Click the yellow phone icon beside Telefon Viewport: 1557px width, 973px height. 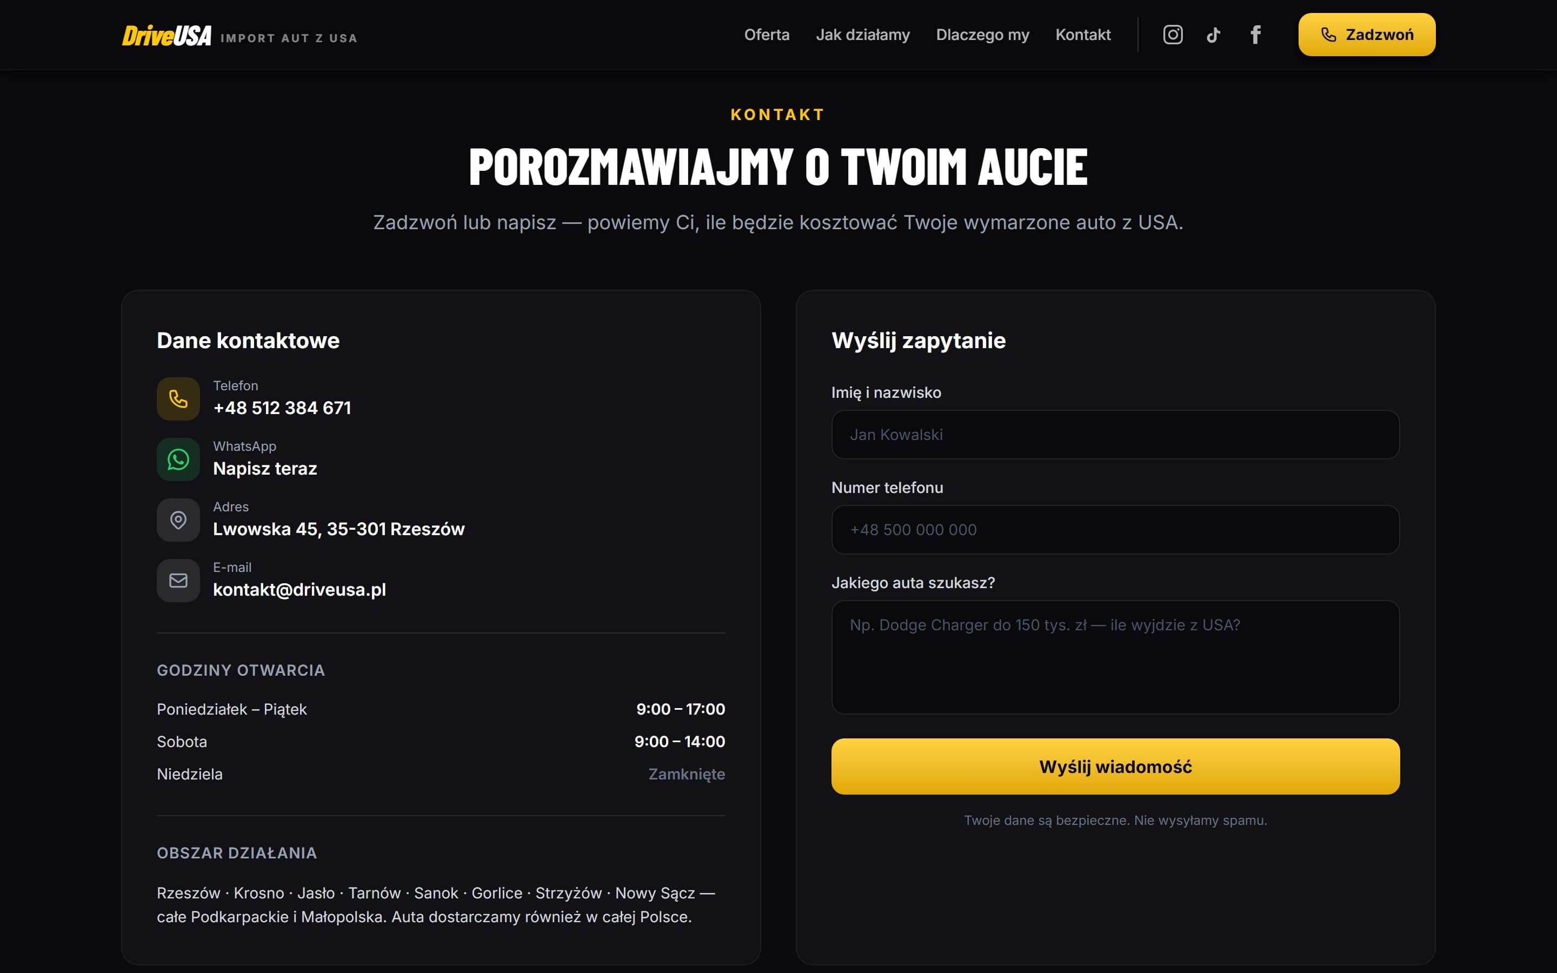pos(178,399)
